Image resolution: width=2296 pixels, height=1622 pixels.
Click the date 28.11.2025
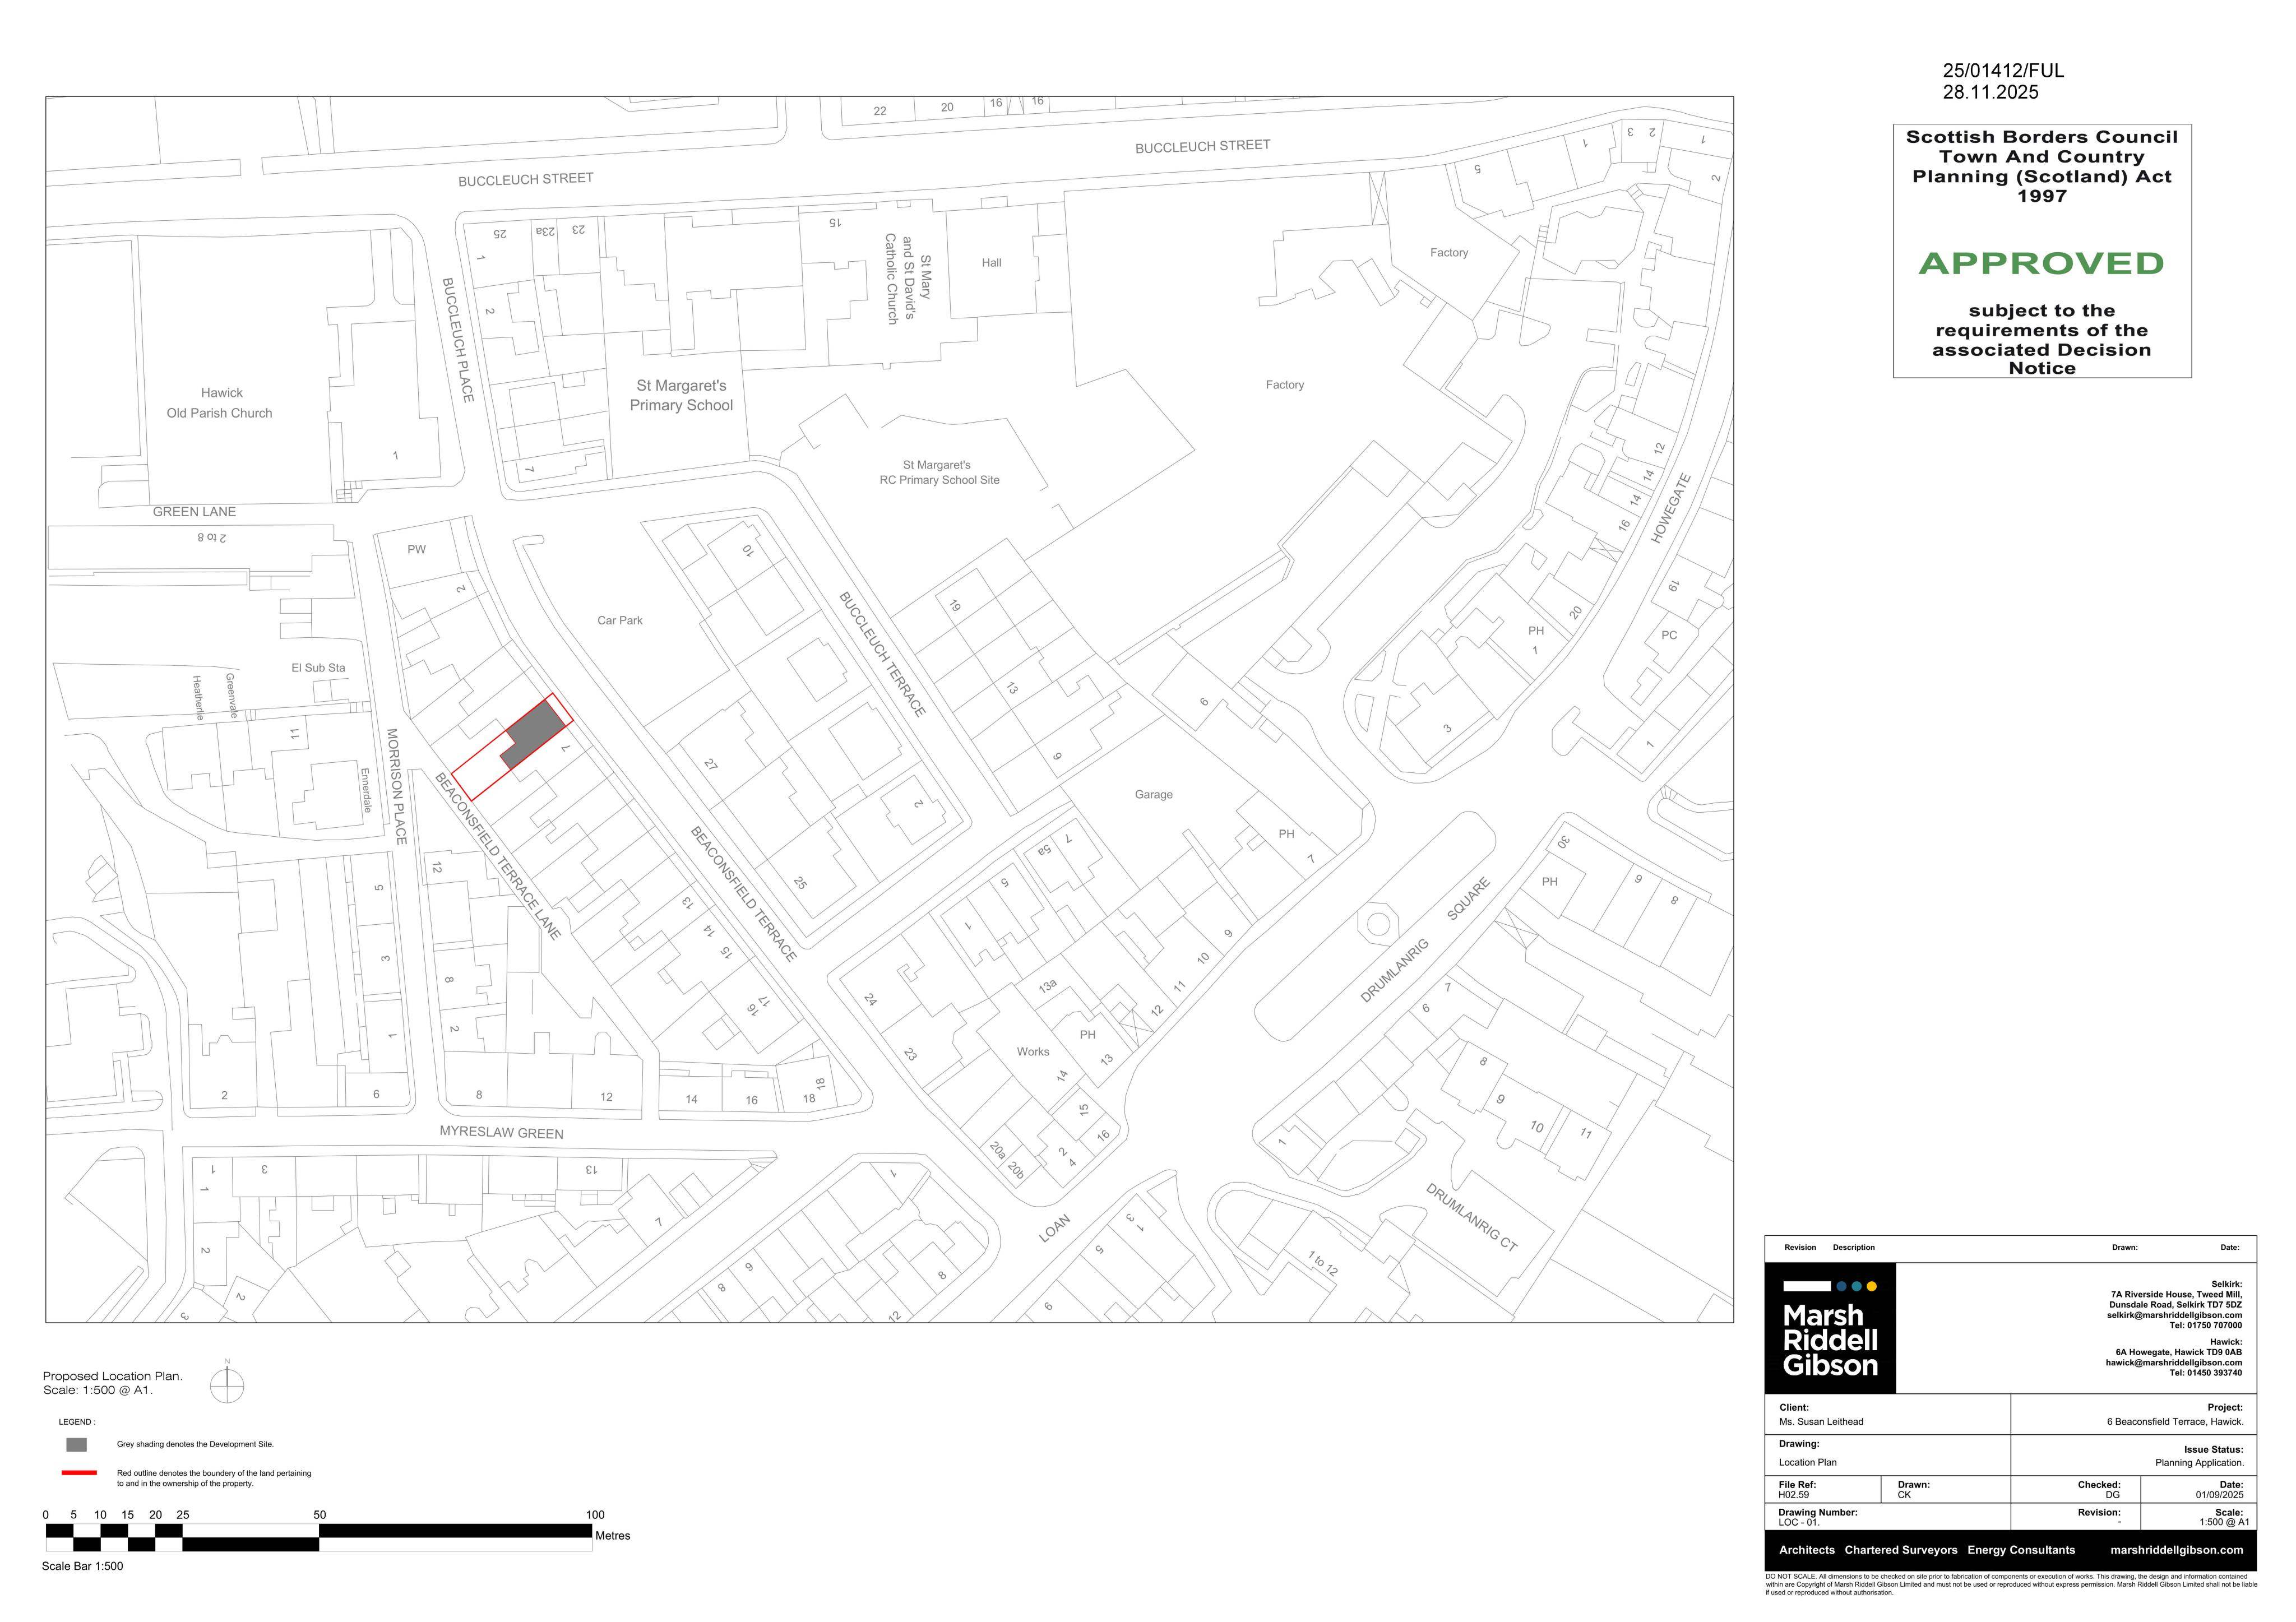tap(1990, 93)
